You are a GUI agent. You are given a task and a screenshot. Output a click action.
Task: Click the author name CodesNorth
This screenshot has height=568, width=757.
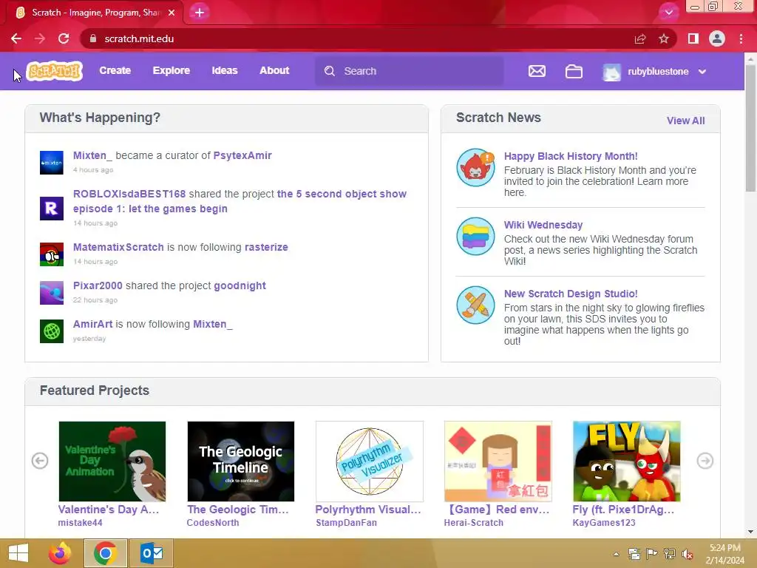[213, 523]
